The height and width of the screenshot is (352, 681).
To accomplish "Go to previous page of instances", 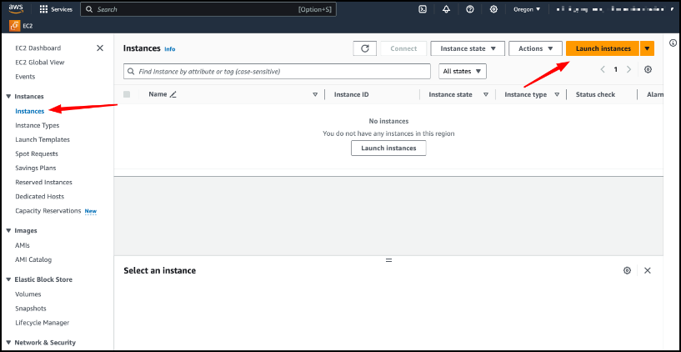I will click(603, 69).
